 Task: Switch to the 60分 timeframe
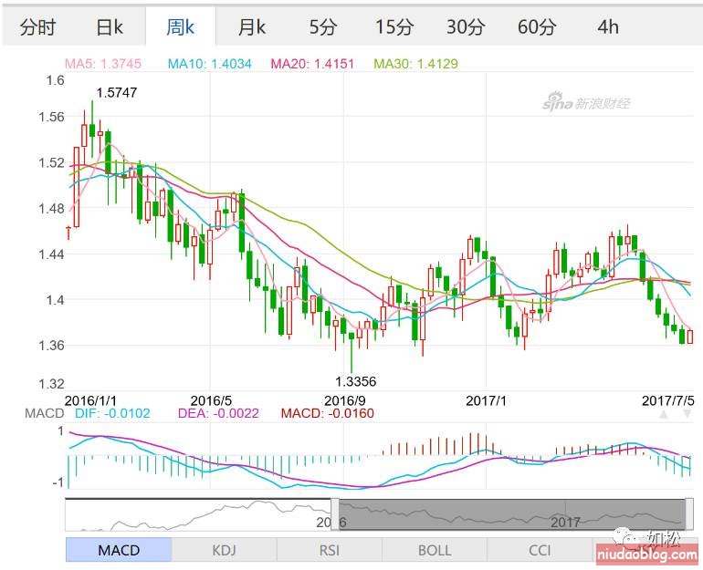tap(537, 27)
